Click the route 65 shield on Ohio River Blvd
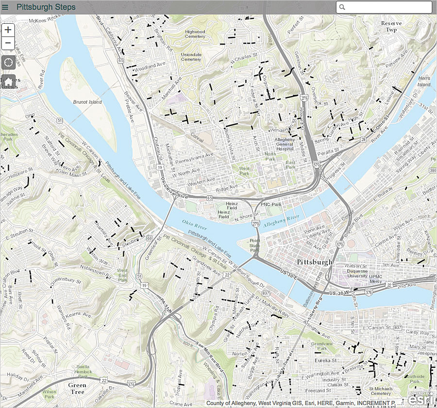Image resolution: width=437 pixels, height=408 pixels. coord(210,198)
